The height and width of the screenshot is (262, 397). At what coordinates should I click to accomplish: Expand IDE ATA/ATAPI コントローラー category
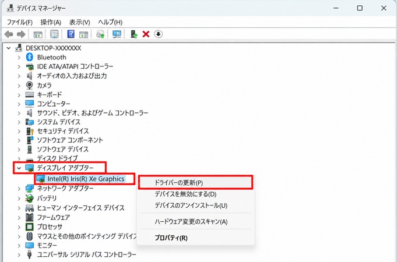click(x=19, y=67)
